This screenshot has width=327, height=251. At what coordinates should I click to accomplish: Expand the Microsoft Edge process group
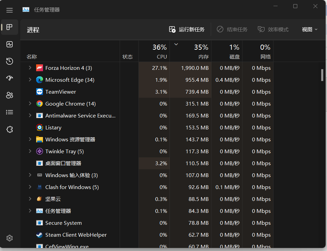point(30,80)
